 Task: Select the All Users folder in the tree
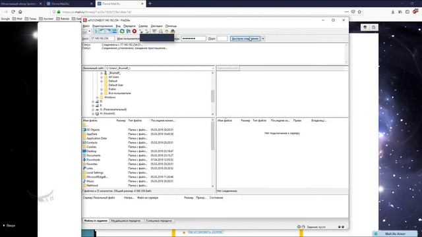[113, 77]
